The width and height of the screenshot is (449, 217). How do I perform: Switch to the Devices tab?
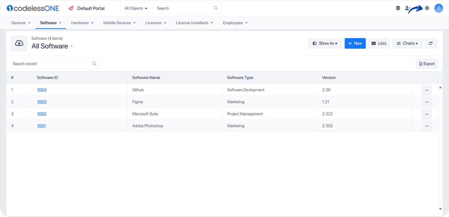pyautogui.click(x=18, y=23)
